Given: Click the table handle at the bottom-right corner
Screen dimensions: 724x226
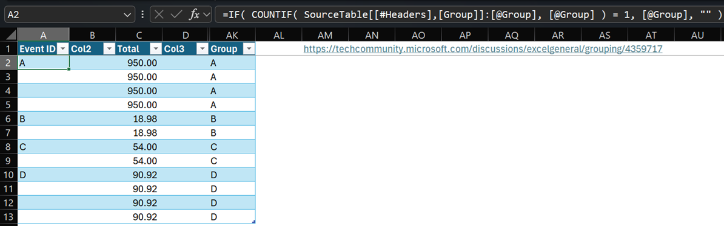Looking at the screenshot, I should pyautogui.click(x=254, y=222).
